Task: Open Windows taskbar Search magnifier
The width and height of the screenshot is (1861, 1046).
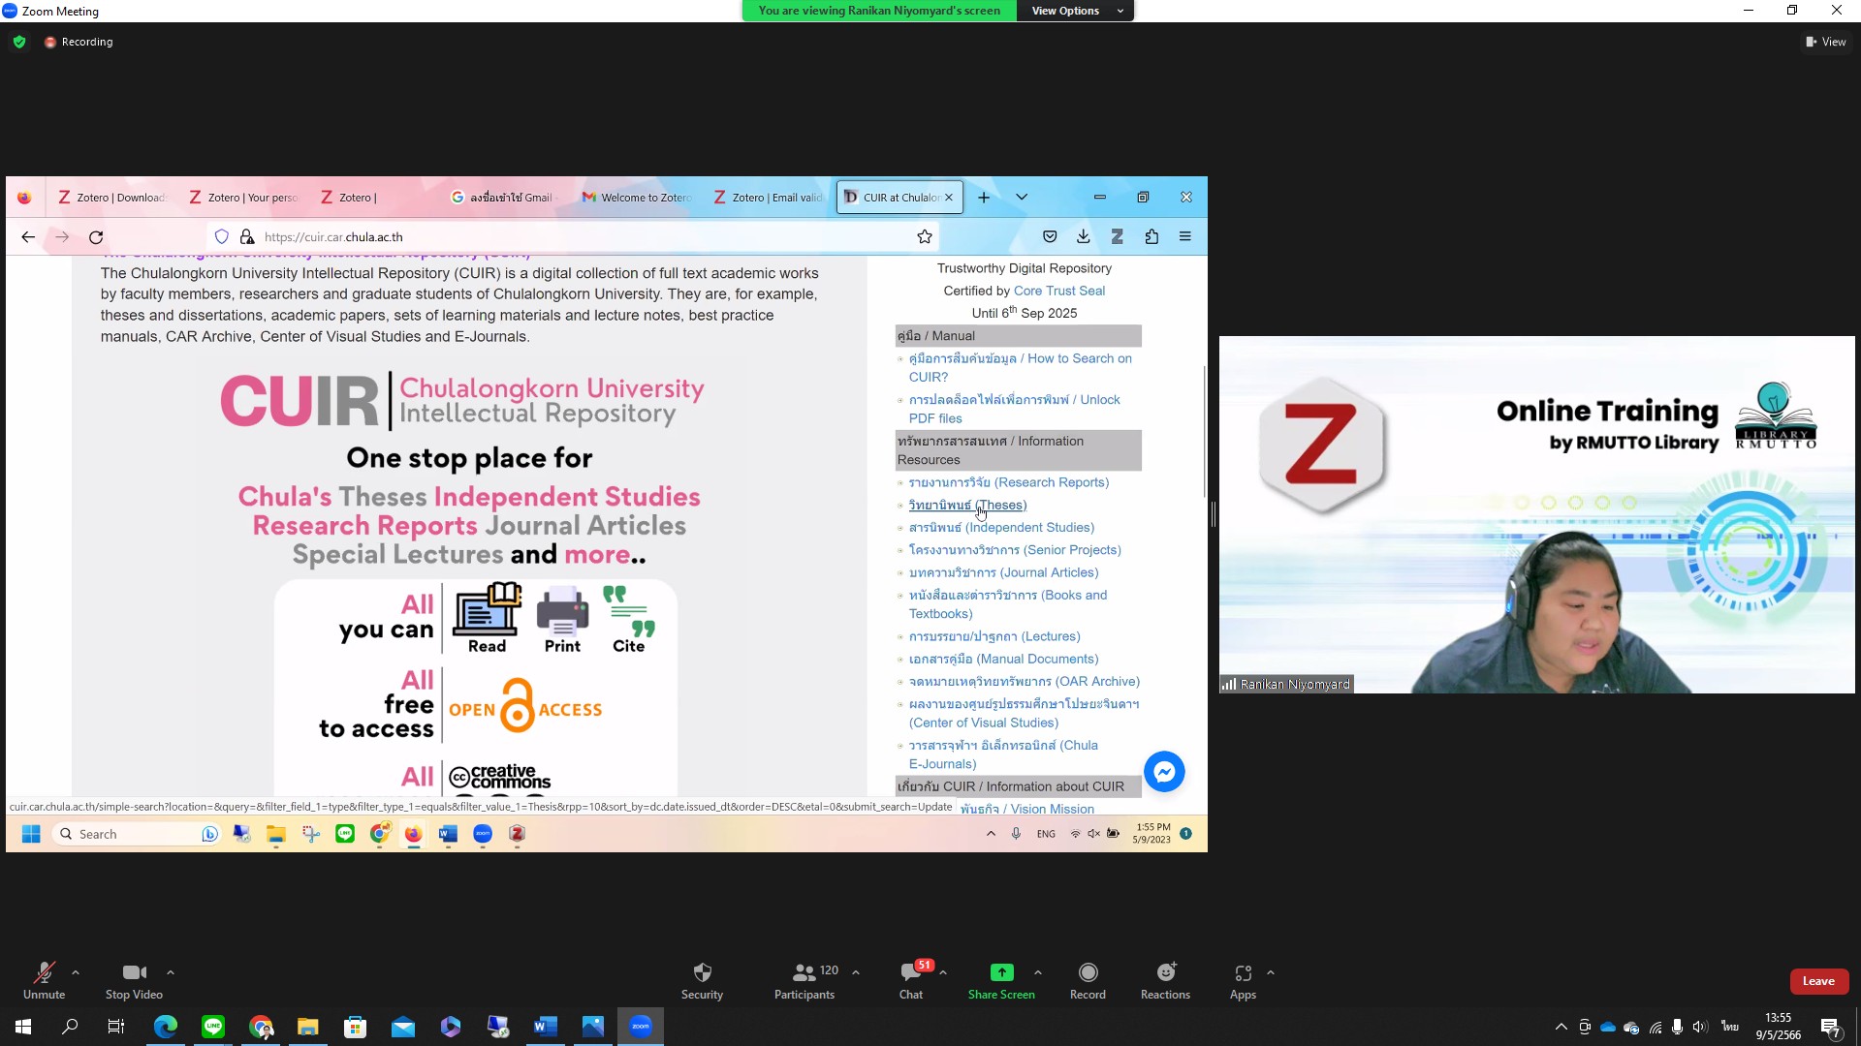Action: point(70,1027)
